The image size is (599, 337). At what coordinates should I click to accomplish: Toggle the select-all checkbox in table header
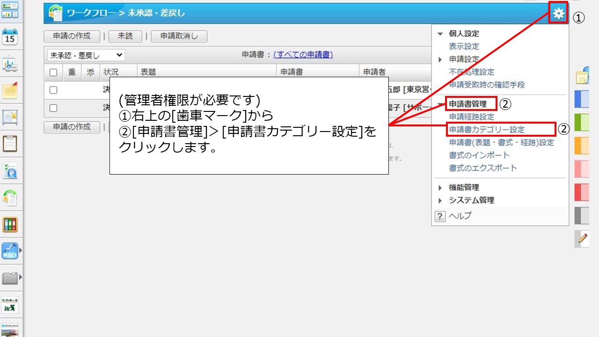(53, 72)
